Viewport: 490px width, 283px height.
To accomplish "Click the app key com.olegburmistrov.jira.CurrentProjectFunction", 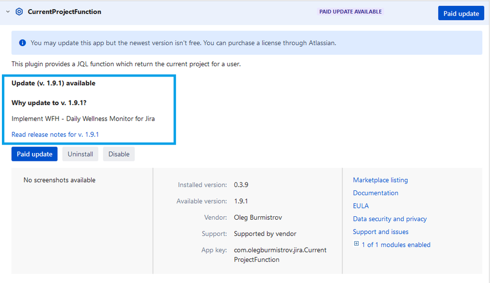I will [280, 255].
